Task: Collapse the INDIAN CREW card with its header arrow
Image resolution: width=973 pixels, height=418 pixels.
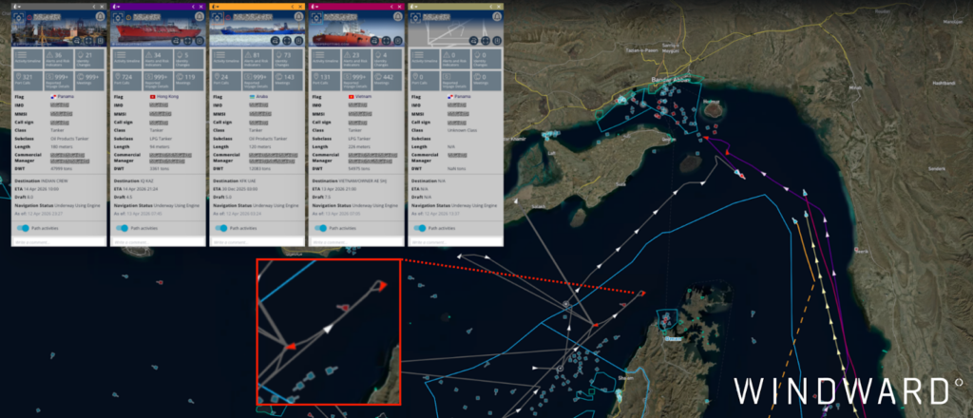Action: [94, 7]
